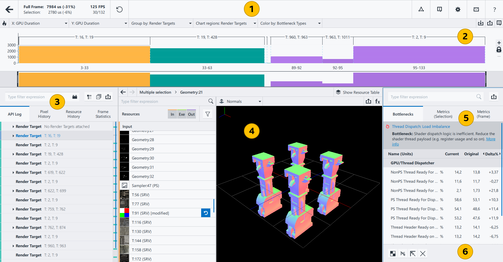
Task: Export the Bottlenecks metrics panel
Action: point(494,97)
